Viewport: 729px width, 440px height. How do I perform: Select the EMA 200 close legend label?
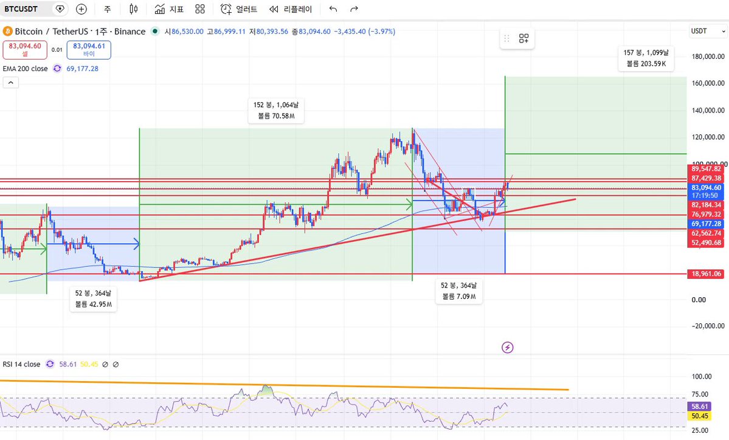point(25,69)
